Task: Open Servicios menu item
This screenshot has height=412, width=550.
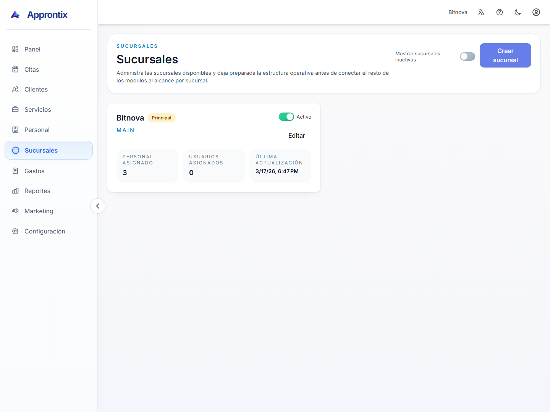Action: [x=49, y=109]
